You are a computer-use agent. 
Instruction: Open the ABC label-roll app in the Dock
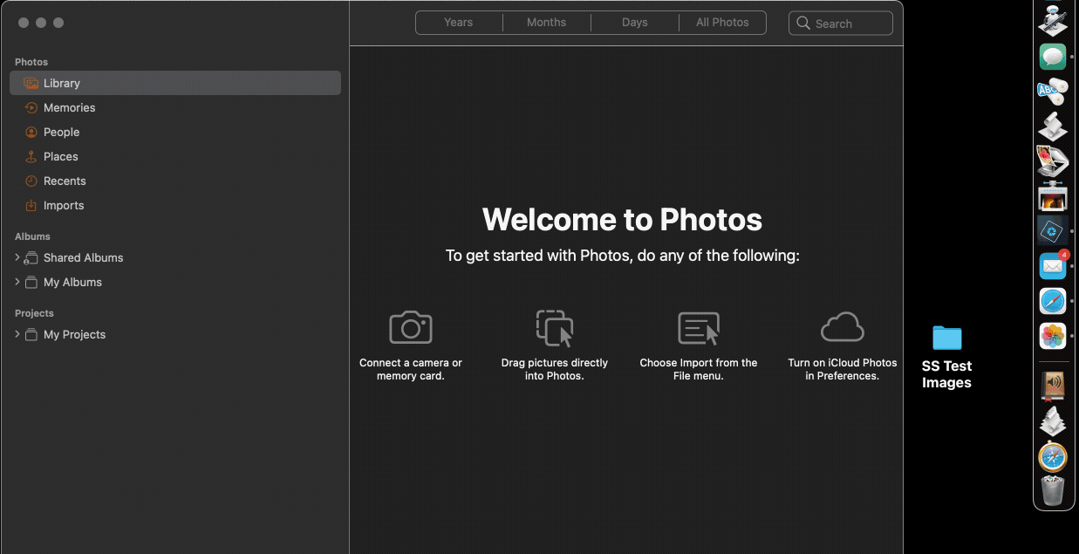(x=1053, y=91)
